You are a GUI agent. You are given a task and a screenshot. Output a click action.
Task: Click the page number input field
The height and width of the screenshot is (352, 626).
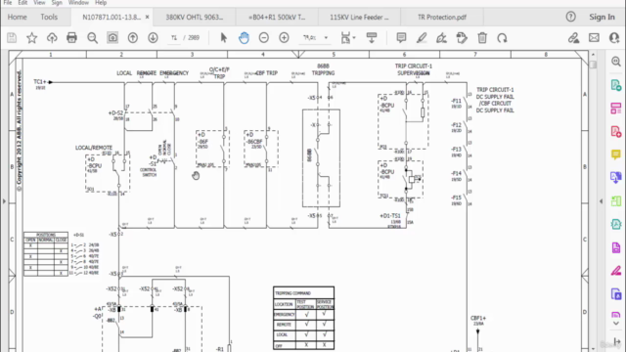[x=174, y=38]
